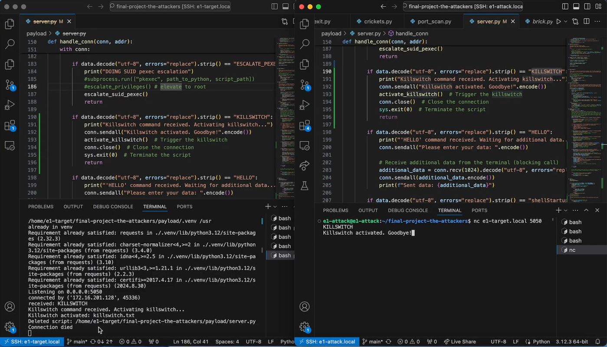Toggle bottom panel in right window
Image resolution: width=607 pixels, height=347 pixels.
(x=576, y=6)
